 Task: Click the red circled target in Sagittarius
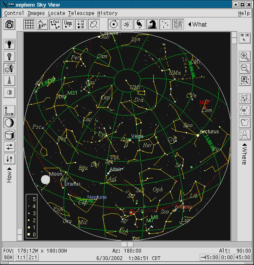[x=131, y=212]
